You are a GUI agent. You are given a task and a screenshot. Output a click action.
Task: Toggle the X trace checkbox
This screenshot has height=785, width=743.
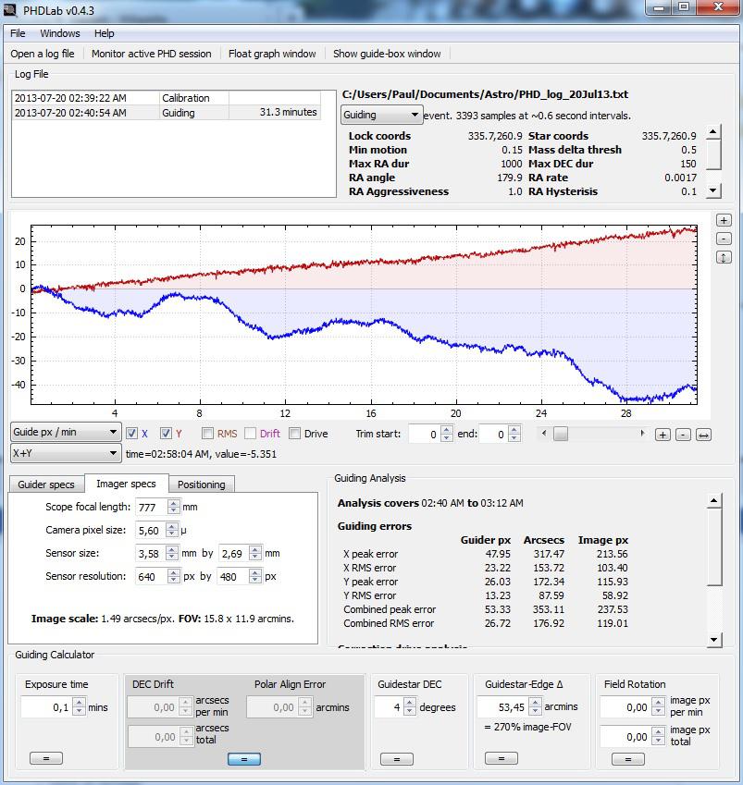[131, 434]
